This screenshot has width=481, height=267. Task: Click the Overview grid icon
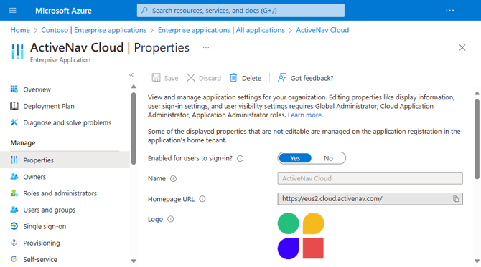pos(14,89)
